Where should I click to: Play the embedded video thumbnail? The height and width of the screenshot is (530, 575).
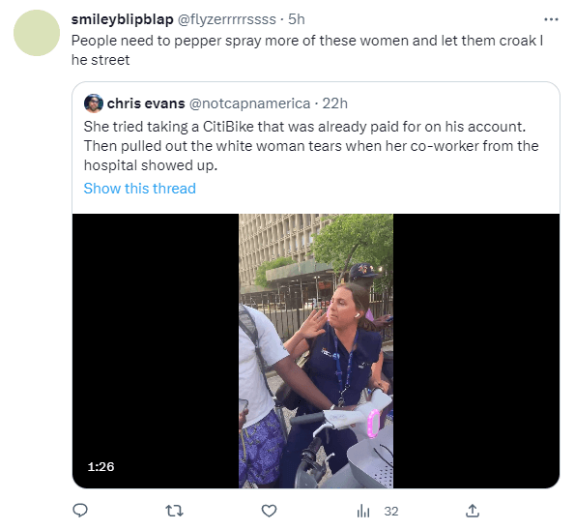(x=316, y=351)
